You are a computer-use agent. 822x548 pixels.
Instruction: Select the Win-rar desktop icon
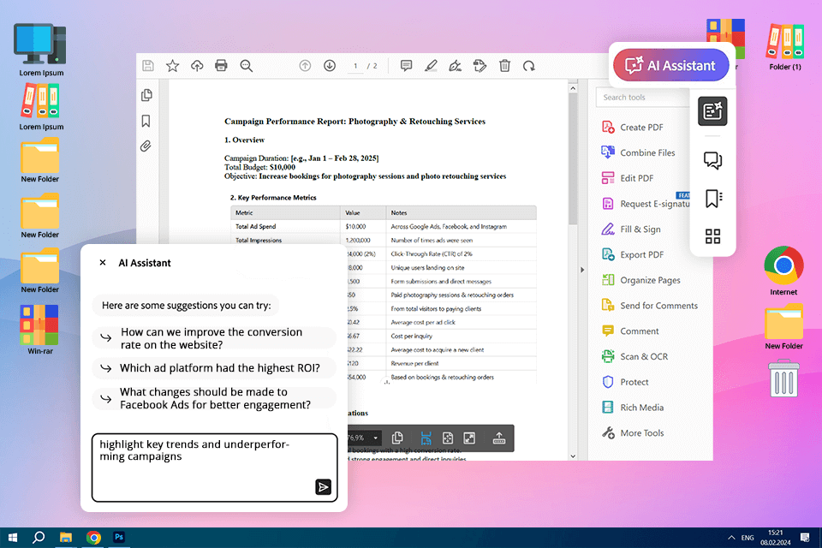click(x=40, y=330)
